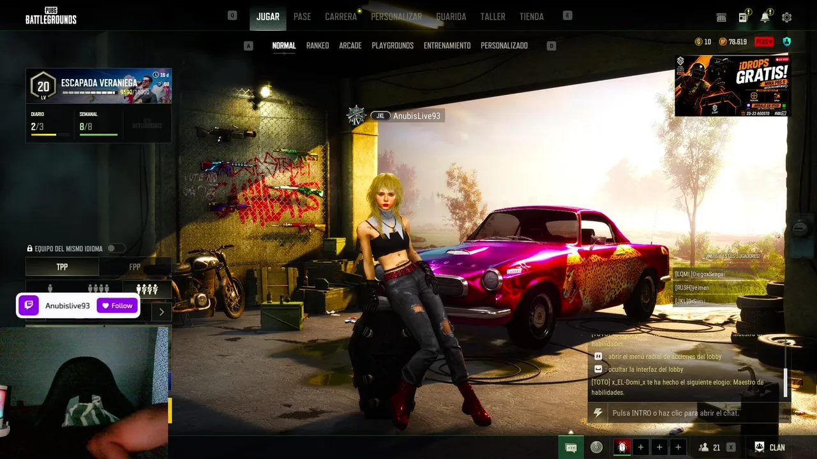Viewport: 817px width, 459px height.
Task: Open the chat bubble icon
Action: 571,448
